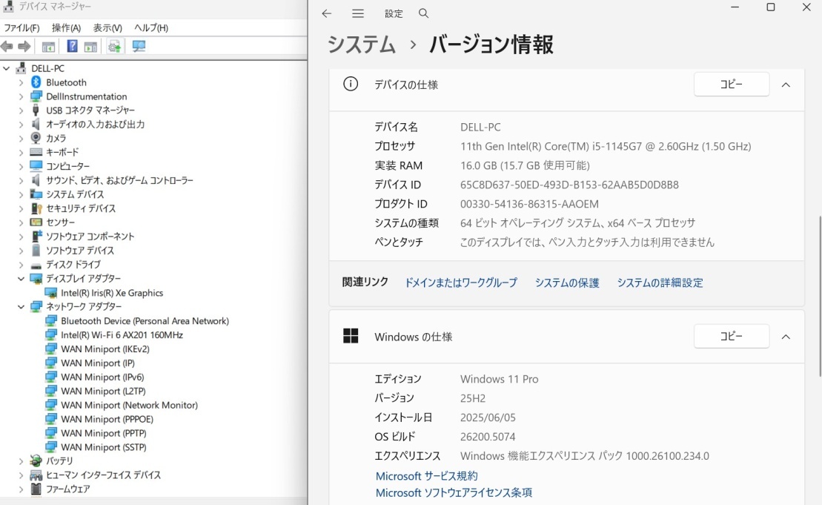Open the システムの詳細設定 link
The image size is (822, 505).
pyautogui.click(x=660, y=283)
